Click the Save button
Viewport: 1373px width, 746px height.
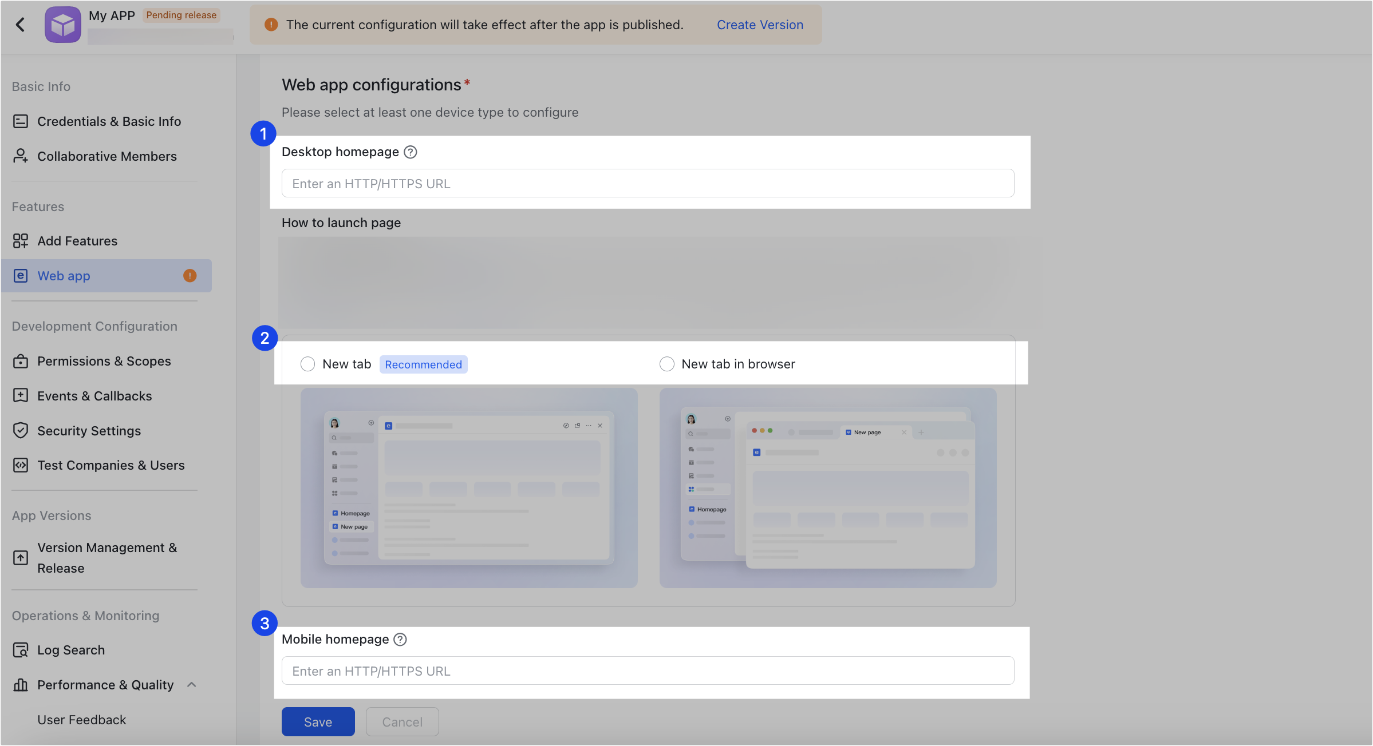[x=318, y=722]
